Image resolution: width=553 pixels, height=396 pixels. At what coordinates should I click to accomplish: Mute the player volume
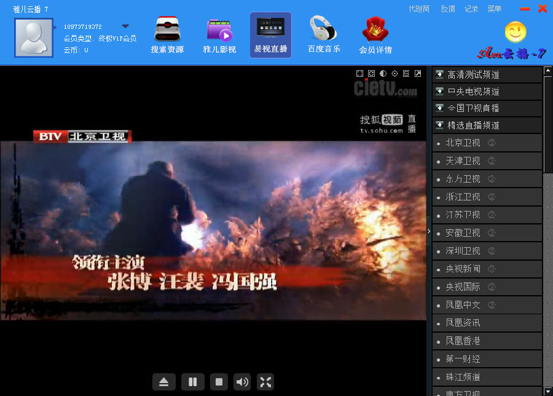click(x=242, y=382)
